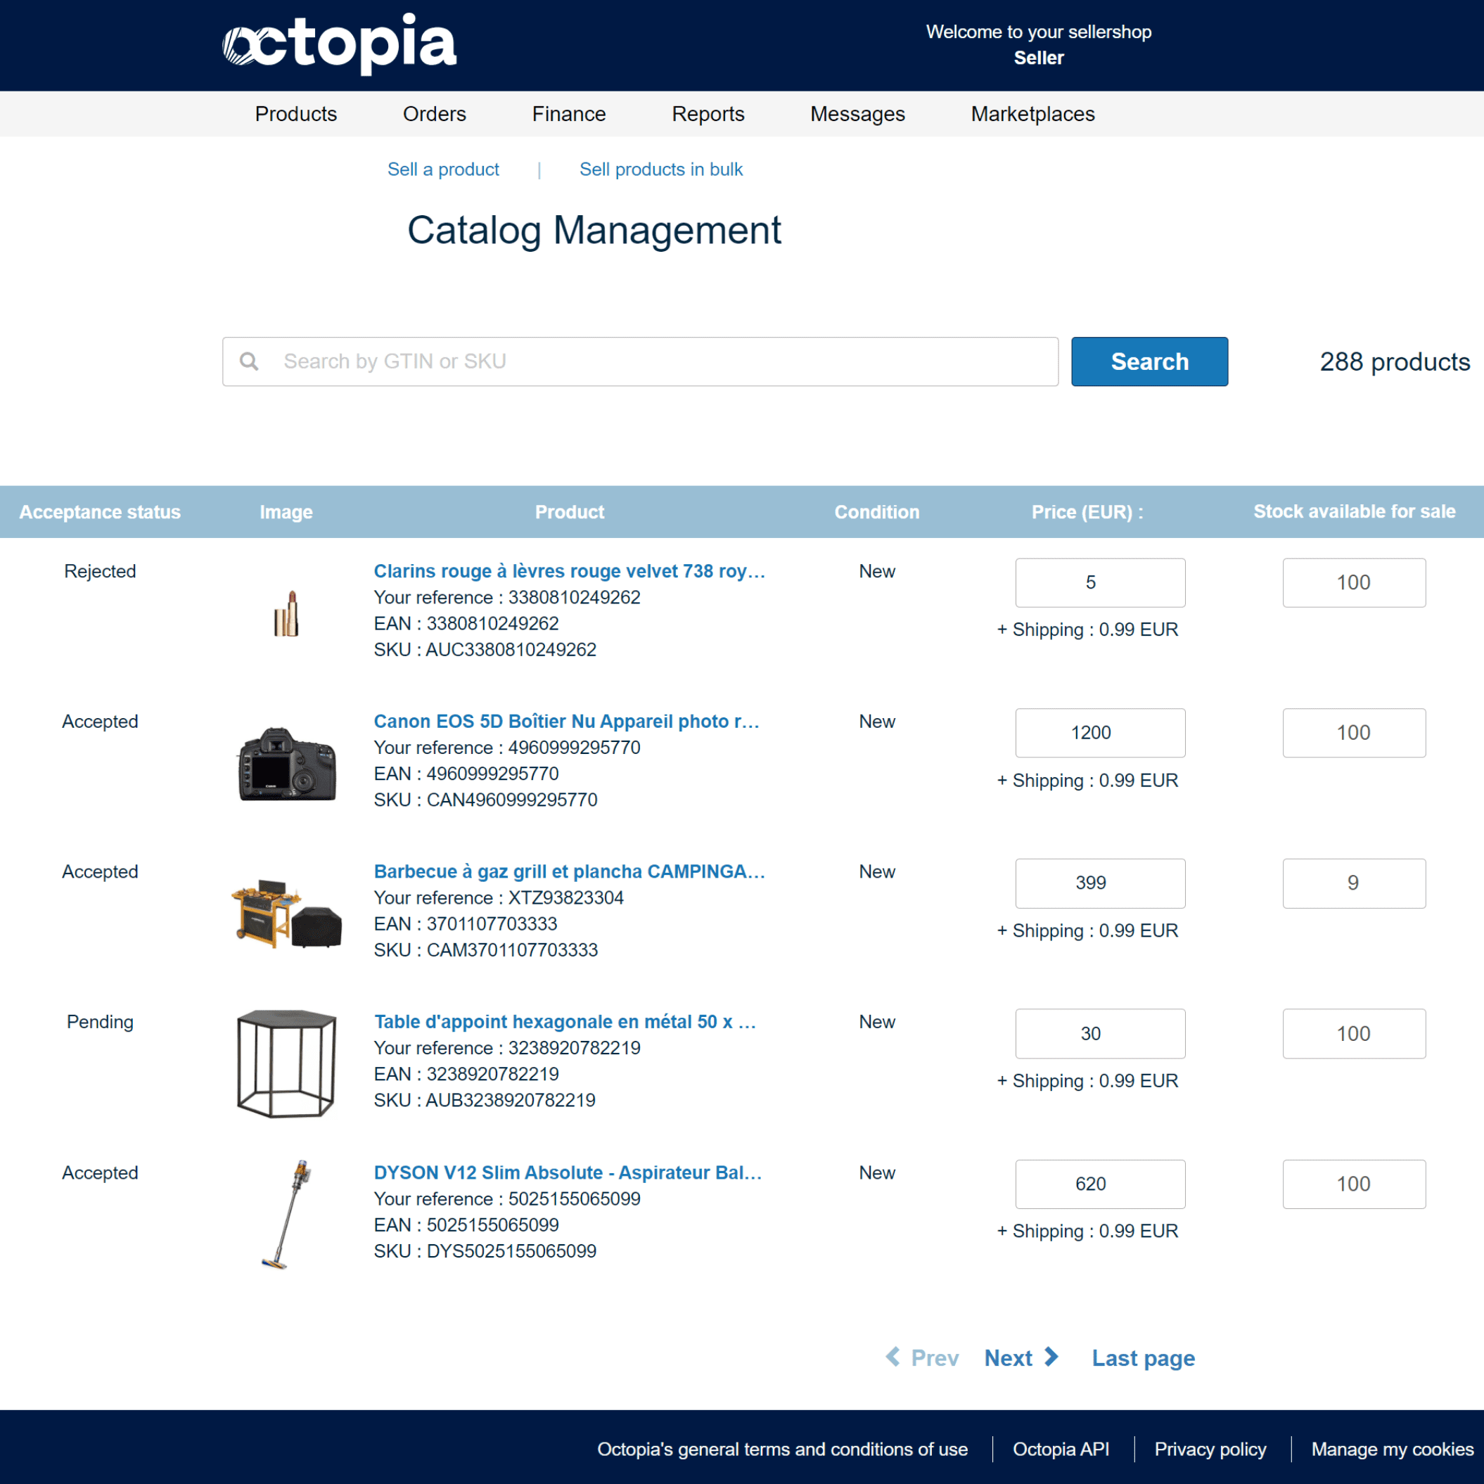The image size is (1484, 1484).
Task: Click the Condition column header
Action: (877, 511)
